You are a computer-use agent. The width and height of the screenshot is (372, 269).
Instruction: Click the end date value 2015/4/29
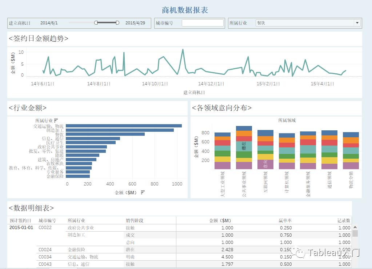tap(135, 23)
